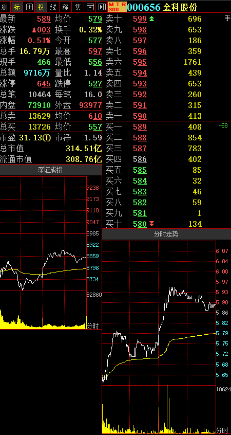Select the 买一 price 589
Viewport: 231px width, 435px height.
click(140, 127)
